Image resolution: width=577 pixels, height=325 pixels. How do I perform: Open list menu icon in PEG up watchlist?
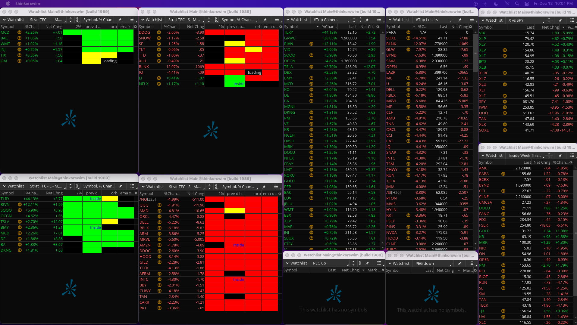coord(379,263)
